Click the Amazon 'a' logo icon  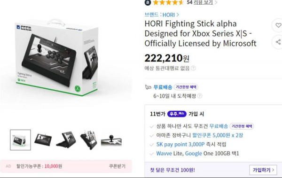[148, 2]
